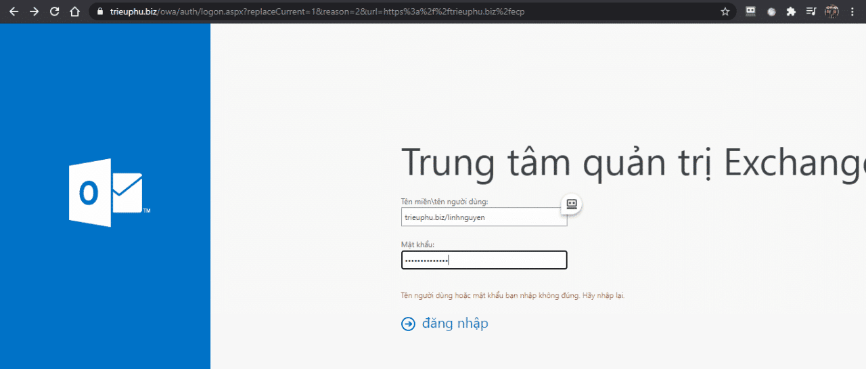
Task: Focus the Mật khẩu password field
Action: pyautogui.click(x=483, y=260)
